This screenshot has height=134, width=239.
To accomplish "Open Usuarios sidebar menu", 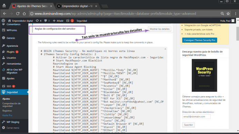I will (x=11, y=58).
